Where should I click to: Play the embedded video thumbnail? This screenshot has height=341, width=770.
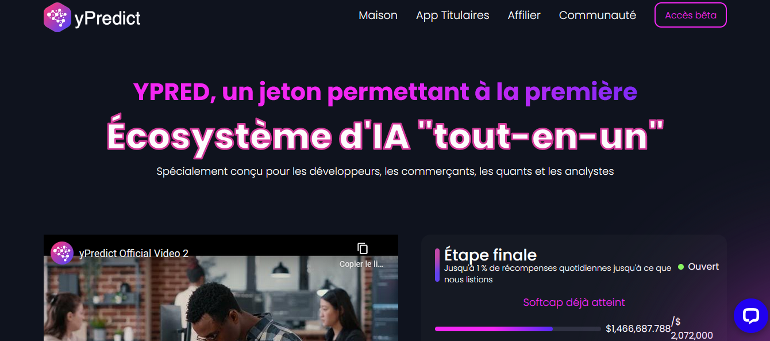(221, 298)
